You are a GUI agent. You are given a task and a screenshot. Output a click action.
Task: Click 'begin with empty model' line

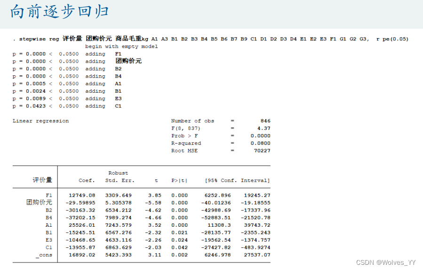click(x=121, y=47)
